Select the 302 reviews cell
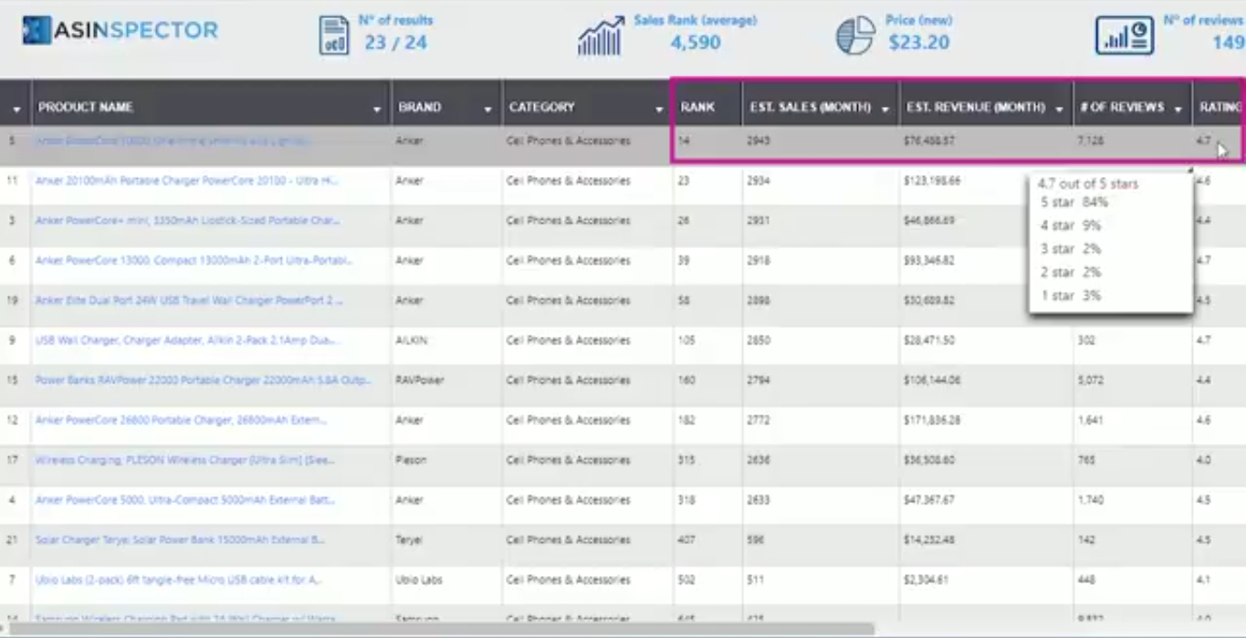 [x=1086, y=340]
